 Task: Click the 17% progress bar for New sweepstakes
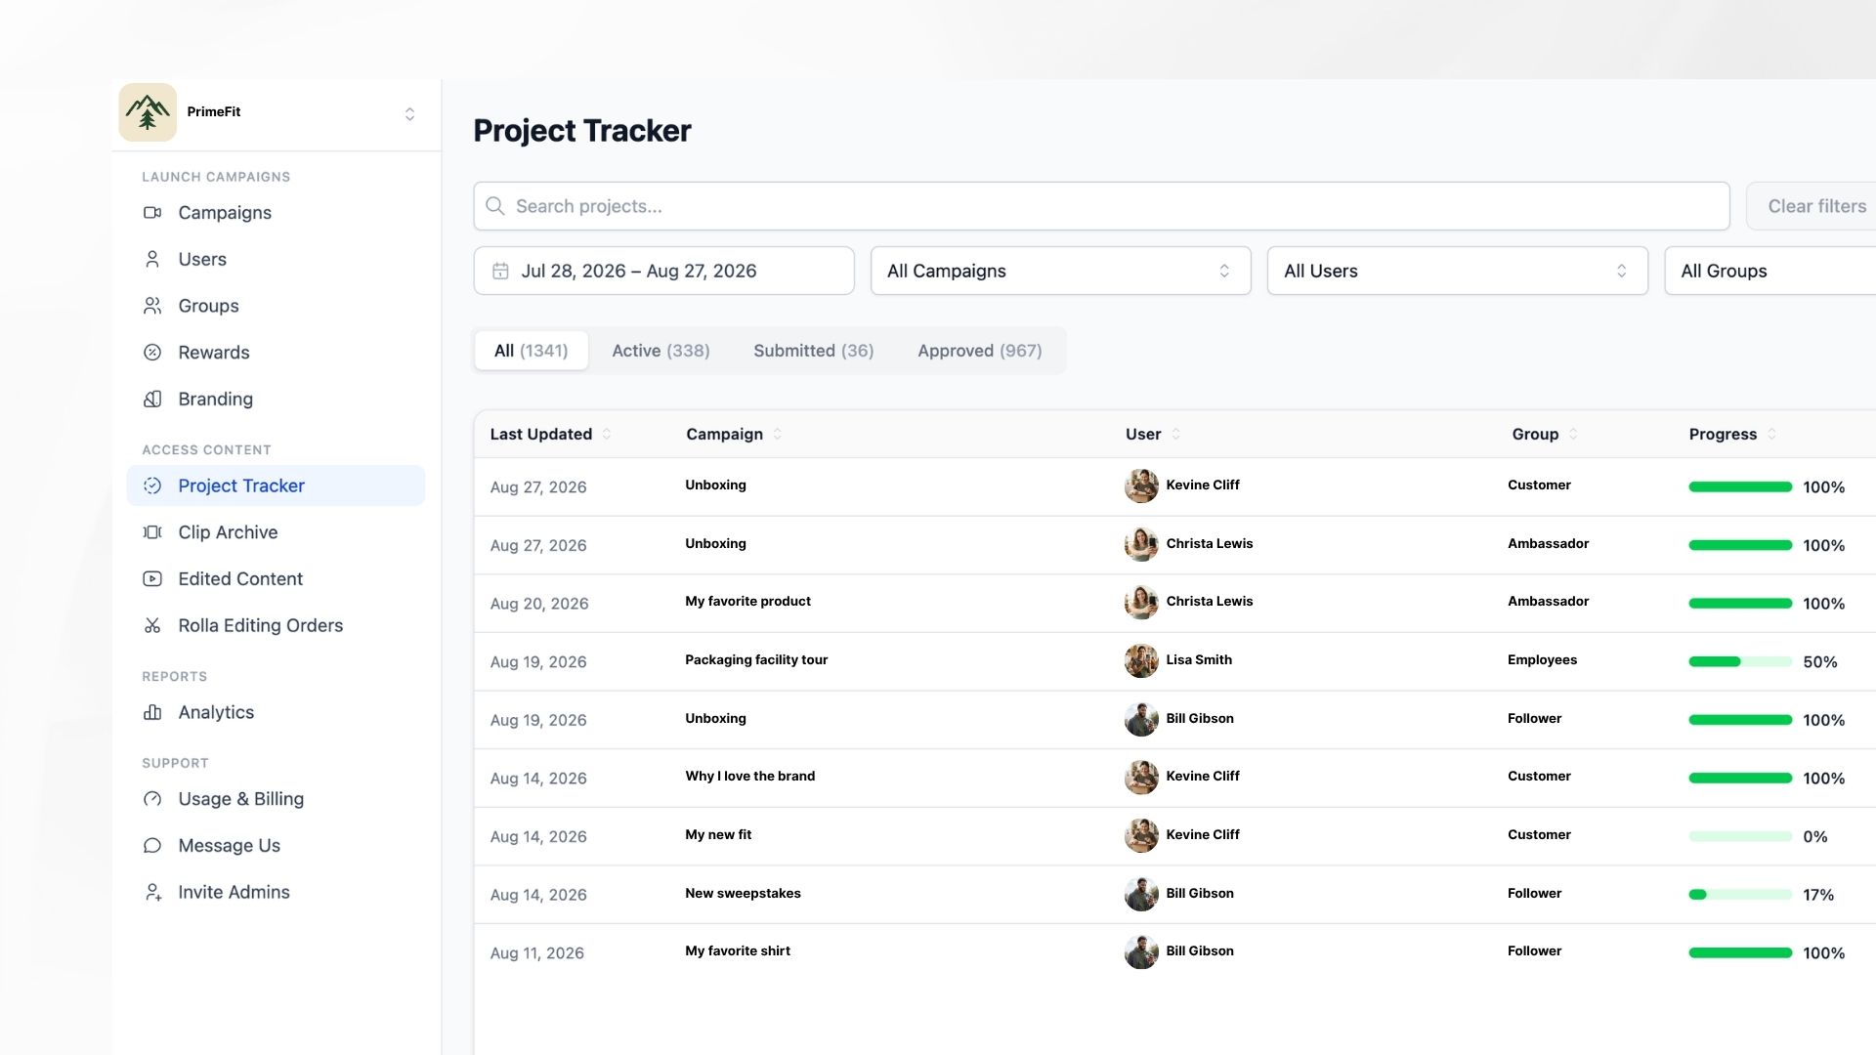click(1740, 895)
